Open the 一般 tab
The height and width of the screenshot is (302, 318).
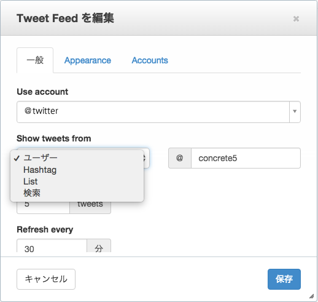35,60
